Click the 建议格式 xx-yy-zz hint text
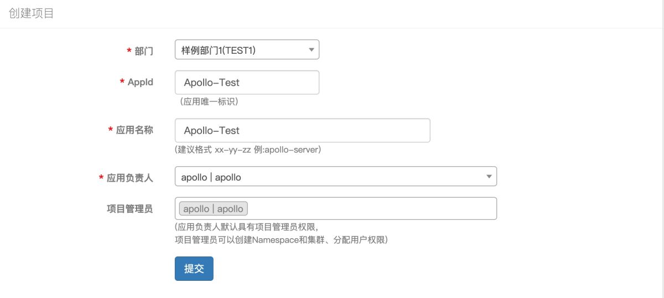The height and width of the screenshot is (298, 664). [x=248, y=150]
